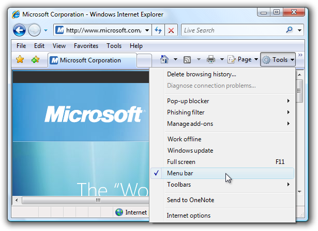Viewport: 318px width, 231px height.
Task: Close the Internet Explorer window
Action: tap(294, 12)
